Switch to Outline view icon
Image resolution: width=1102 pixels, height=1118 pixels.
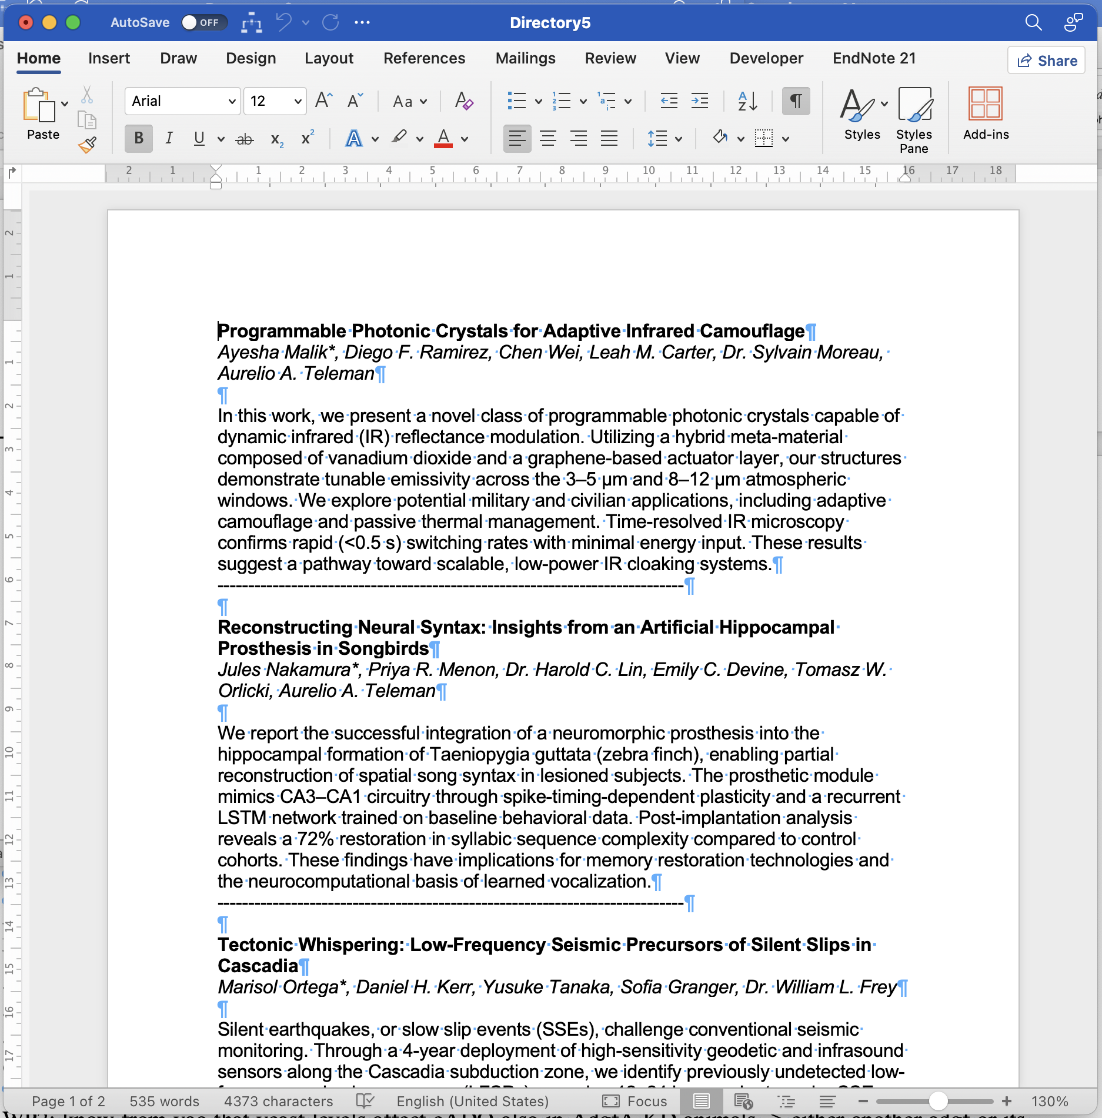(786, 1101)
